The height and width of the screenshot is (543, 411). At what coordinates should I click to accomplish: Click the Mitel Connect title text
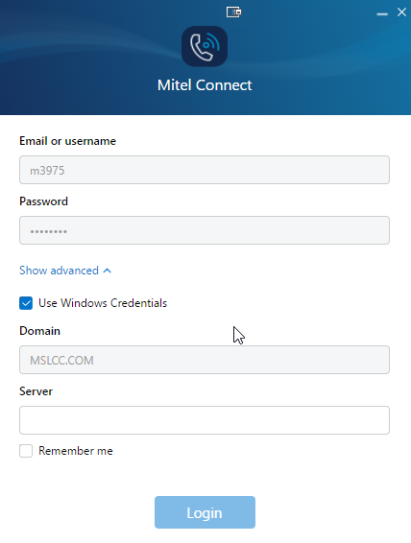205,85
